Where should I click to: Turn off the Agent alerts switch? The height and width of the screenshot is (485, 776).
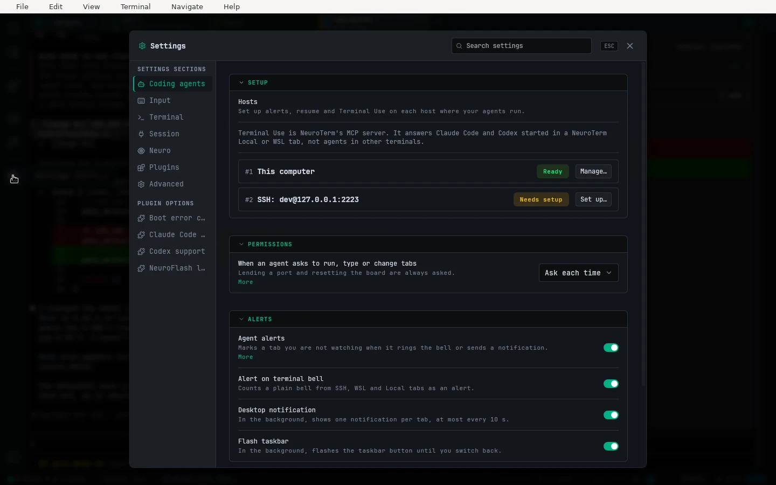[611, 348]
